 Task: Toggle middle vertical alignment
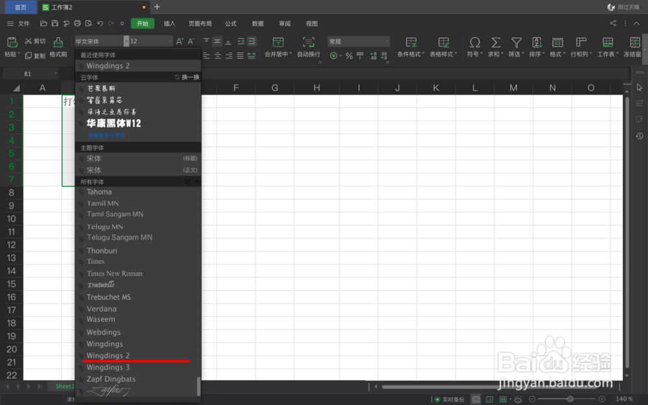pyautogui.click(x=217, y=41)
